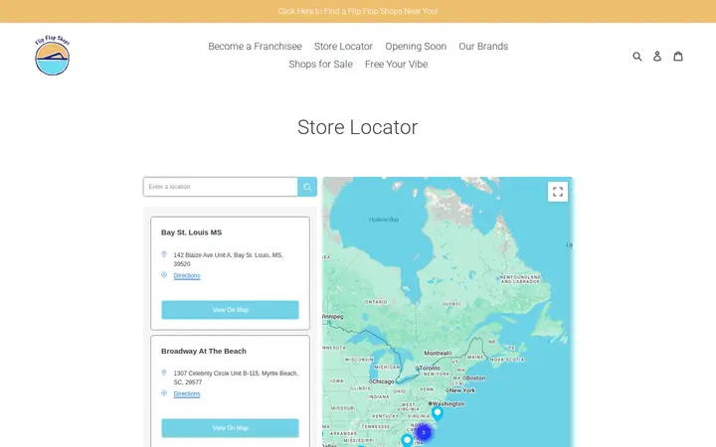This screenshot has height=447, width=716.
Task: Open Directions link for Bay St. Louis MS
Action: pos(187,275)
